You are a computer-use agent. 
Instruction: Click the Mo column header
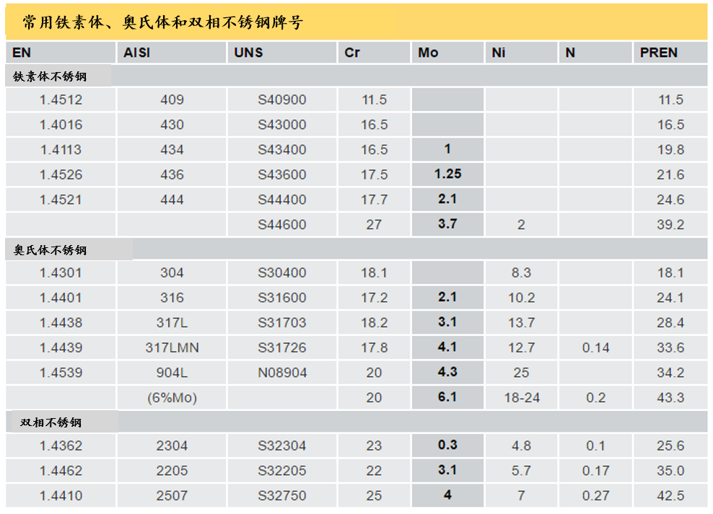[x=428, y=53]
